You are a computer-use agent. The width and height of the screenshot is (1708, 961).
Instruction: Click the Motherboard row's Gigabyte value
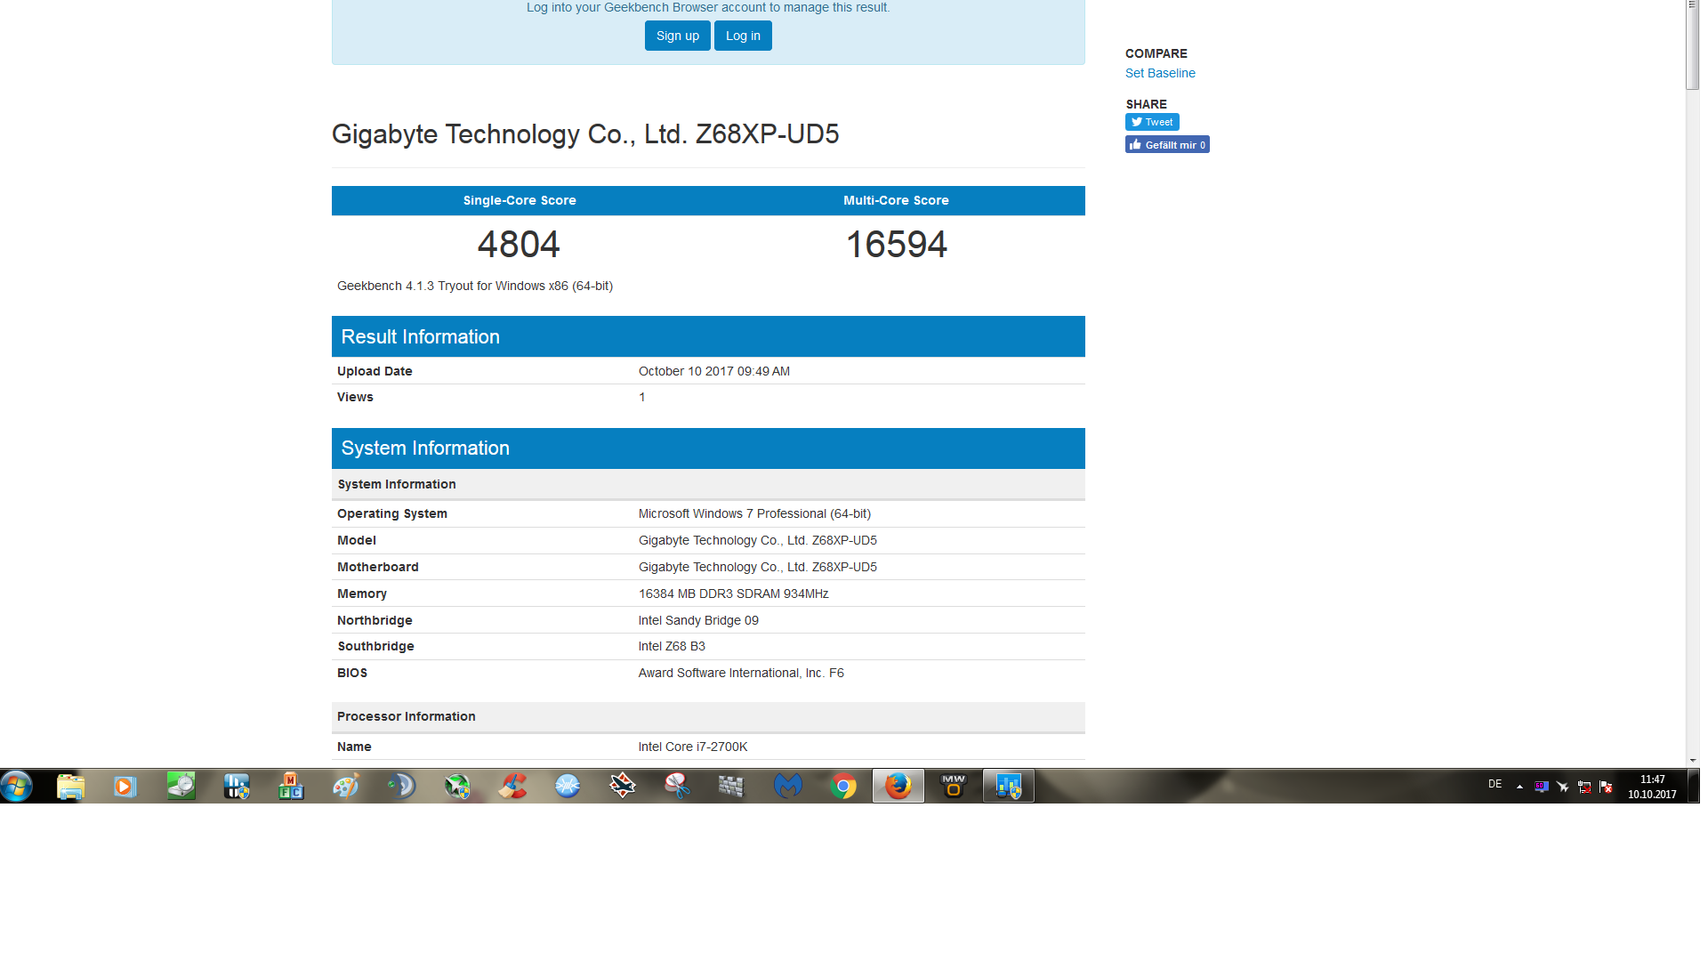[x=758, y=567]
